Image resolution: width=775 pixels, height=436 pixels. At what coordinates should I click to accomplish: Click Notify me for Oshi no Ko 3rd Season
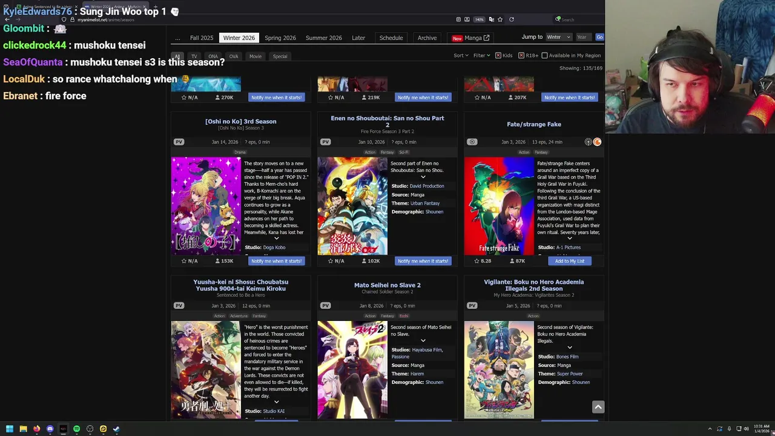point(276,261)
